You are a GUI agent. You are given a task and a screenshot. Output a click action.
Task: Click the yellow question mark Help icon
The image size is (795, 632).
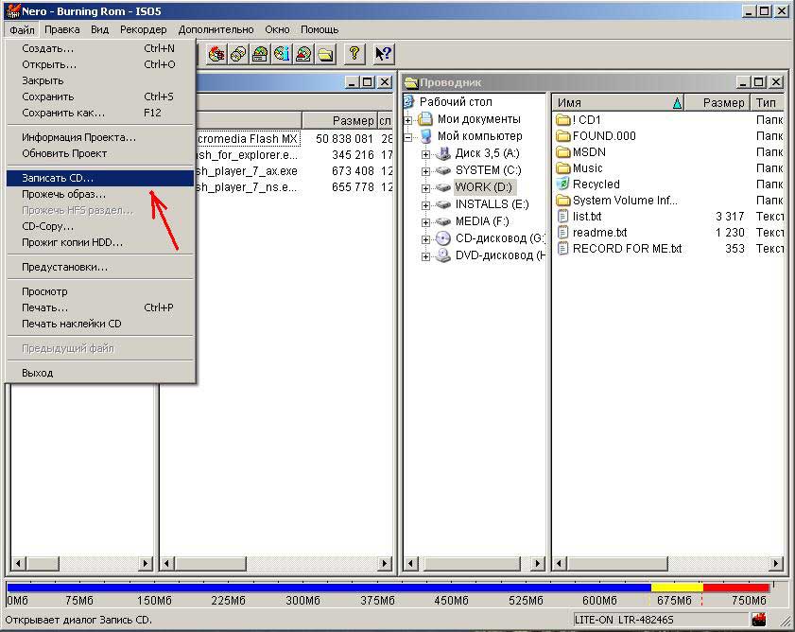tap(354, 54)
